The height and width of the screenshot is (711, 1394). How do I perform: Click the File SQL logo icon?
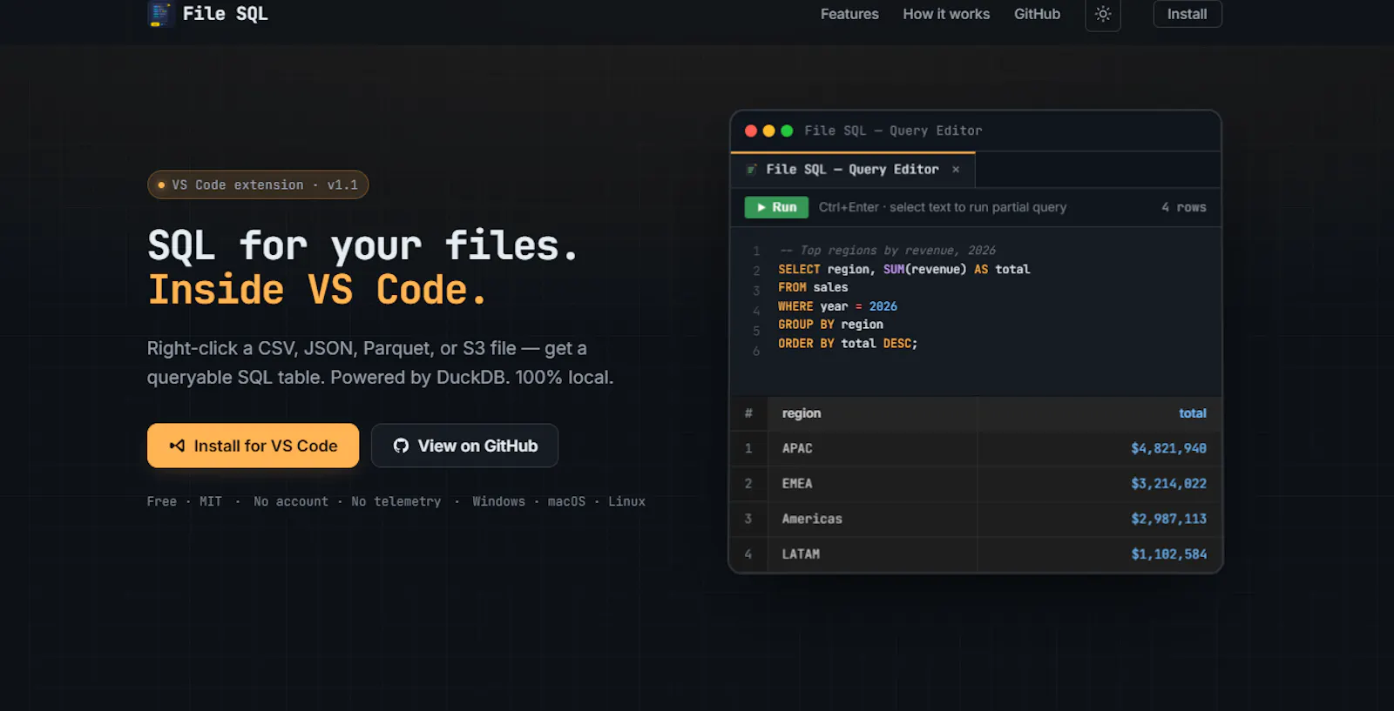point(160,14)
